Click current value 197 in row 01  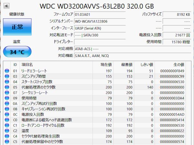click(x=109, y=71)
